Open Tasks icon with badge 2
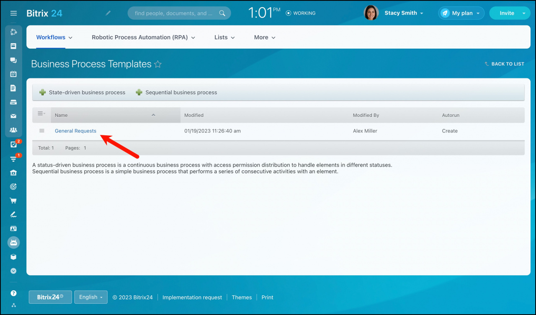 click(13, 145)
